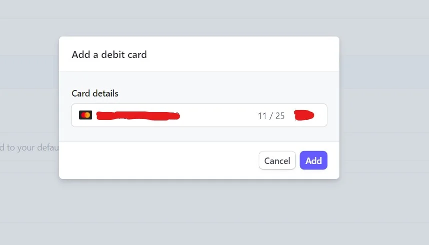
Task: Click the month 11 in the expiry
Action: coord(262,116)
